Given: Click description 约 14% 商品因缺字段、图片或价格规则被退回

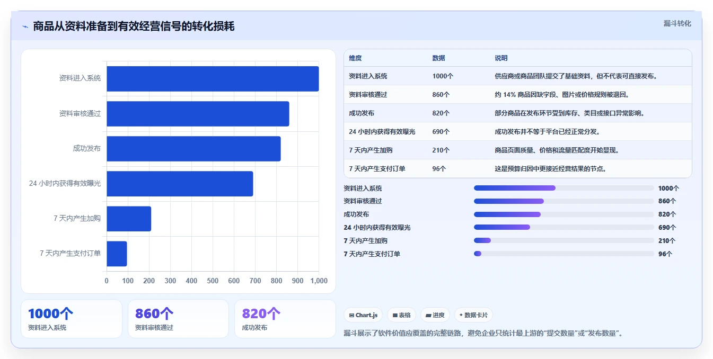Looking at the screenshot, I should tap(562, 95).
